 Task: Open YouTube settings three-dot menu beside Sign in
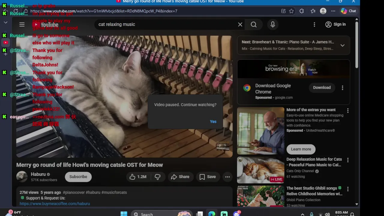pos(314,24)
